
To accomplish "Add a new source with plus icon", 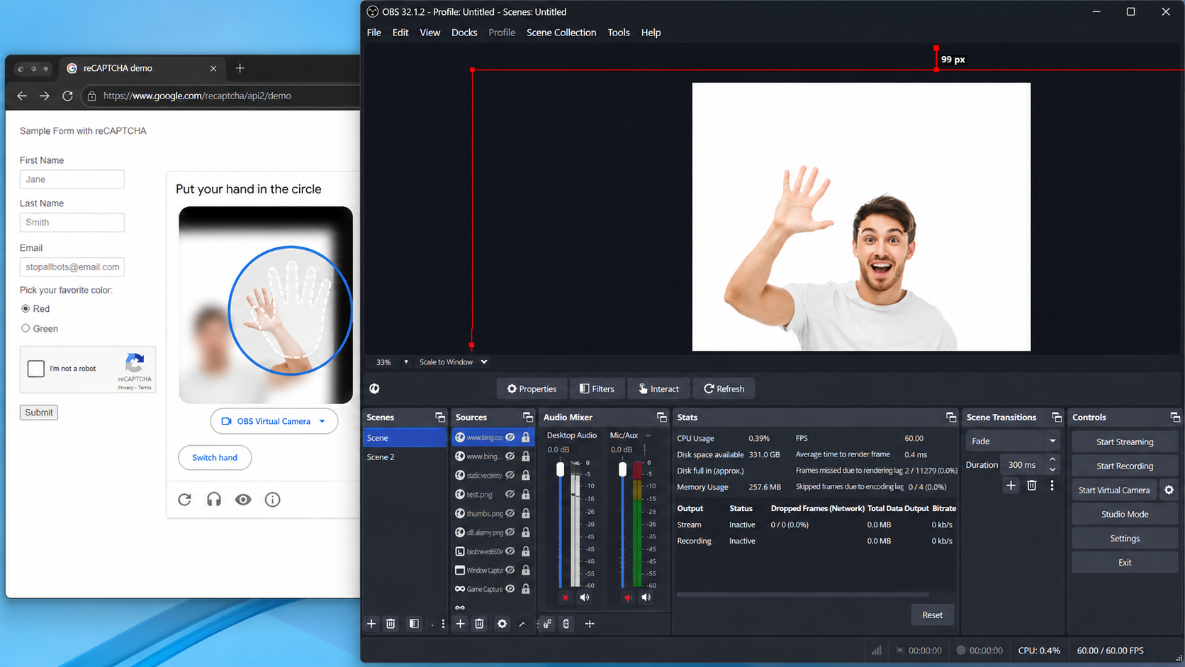I will (460, 624).
